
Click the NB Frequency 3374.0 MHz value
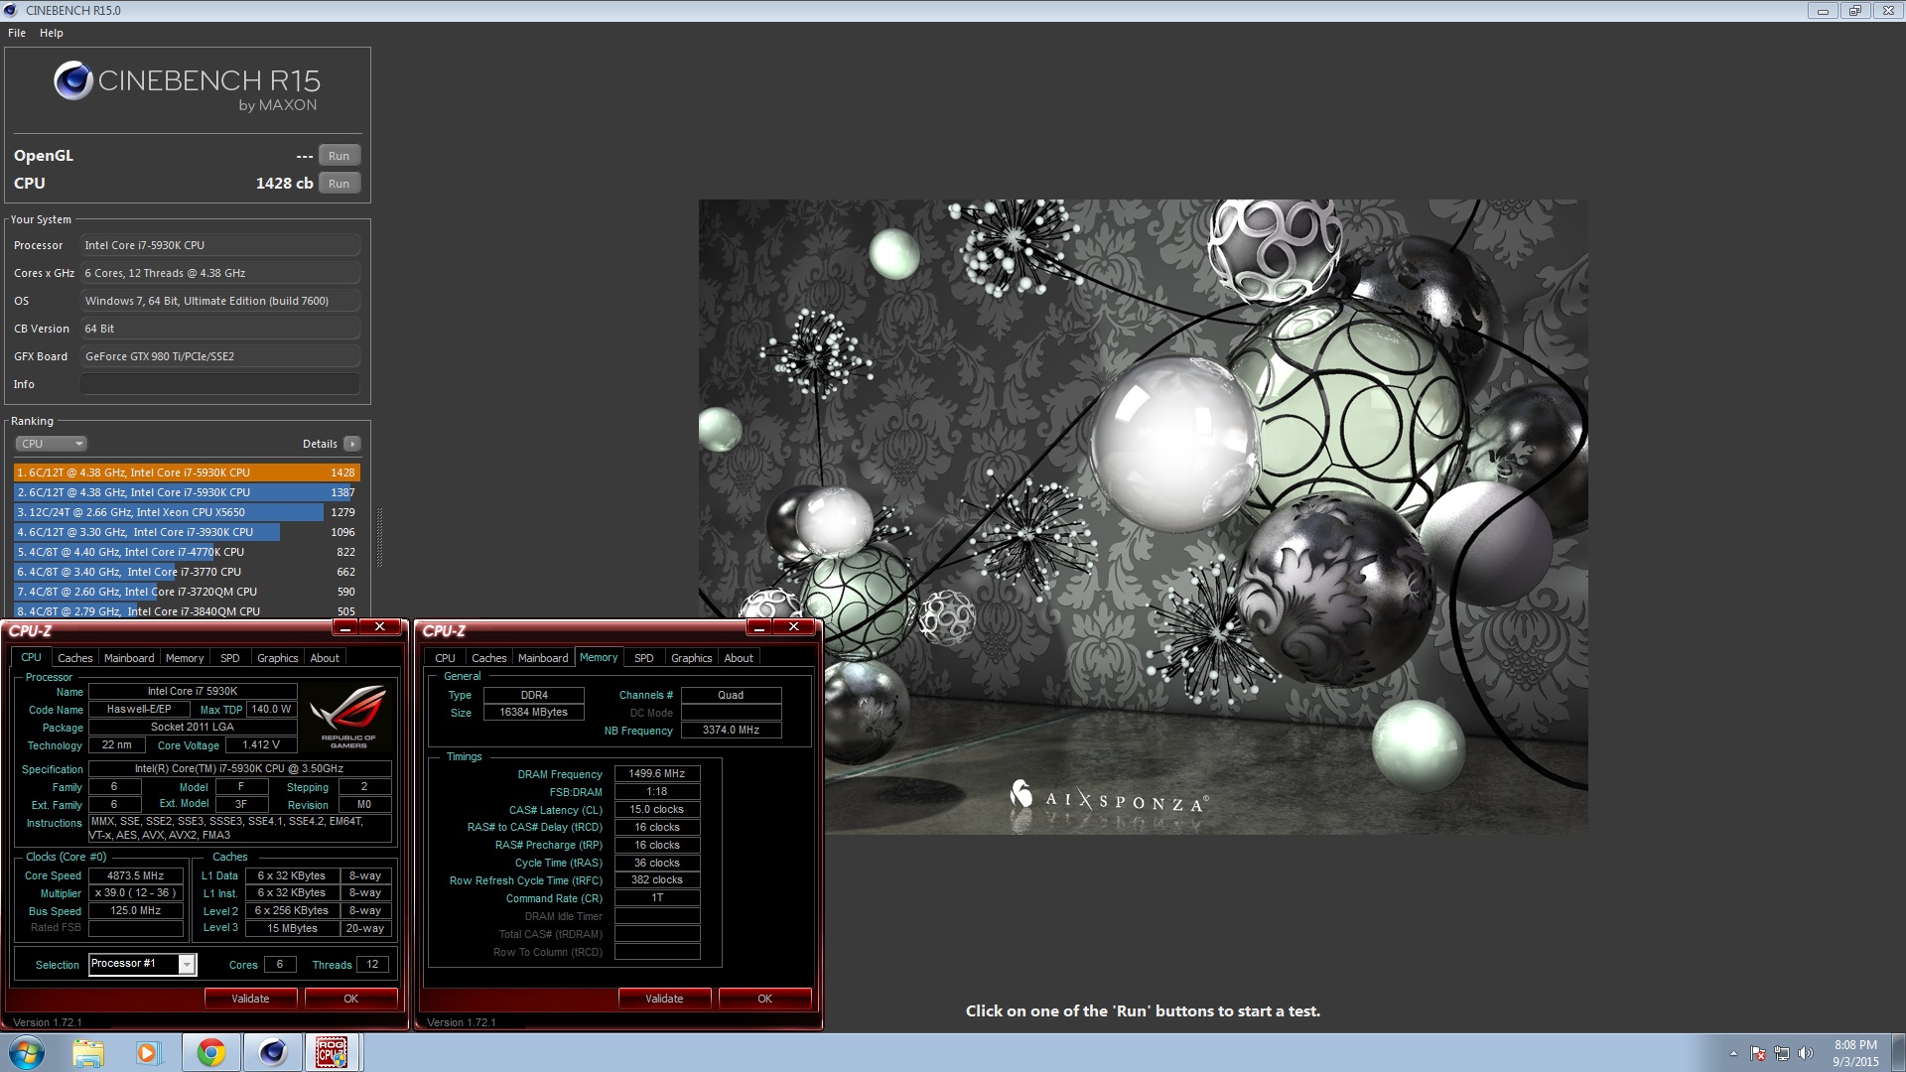point(731,730)
